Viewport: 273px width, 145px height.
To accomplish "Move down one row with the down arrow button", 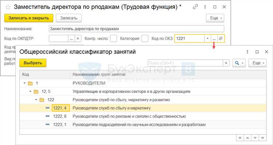I will point(255,137).
